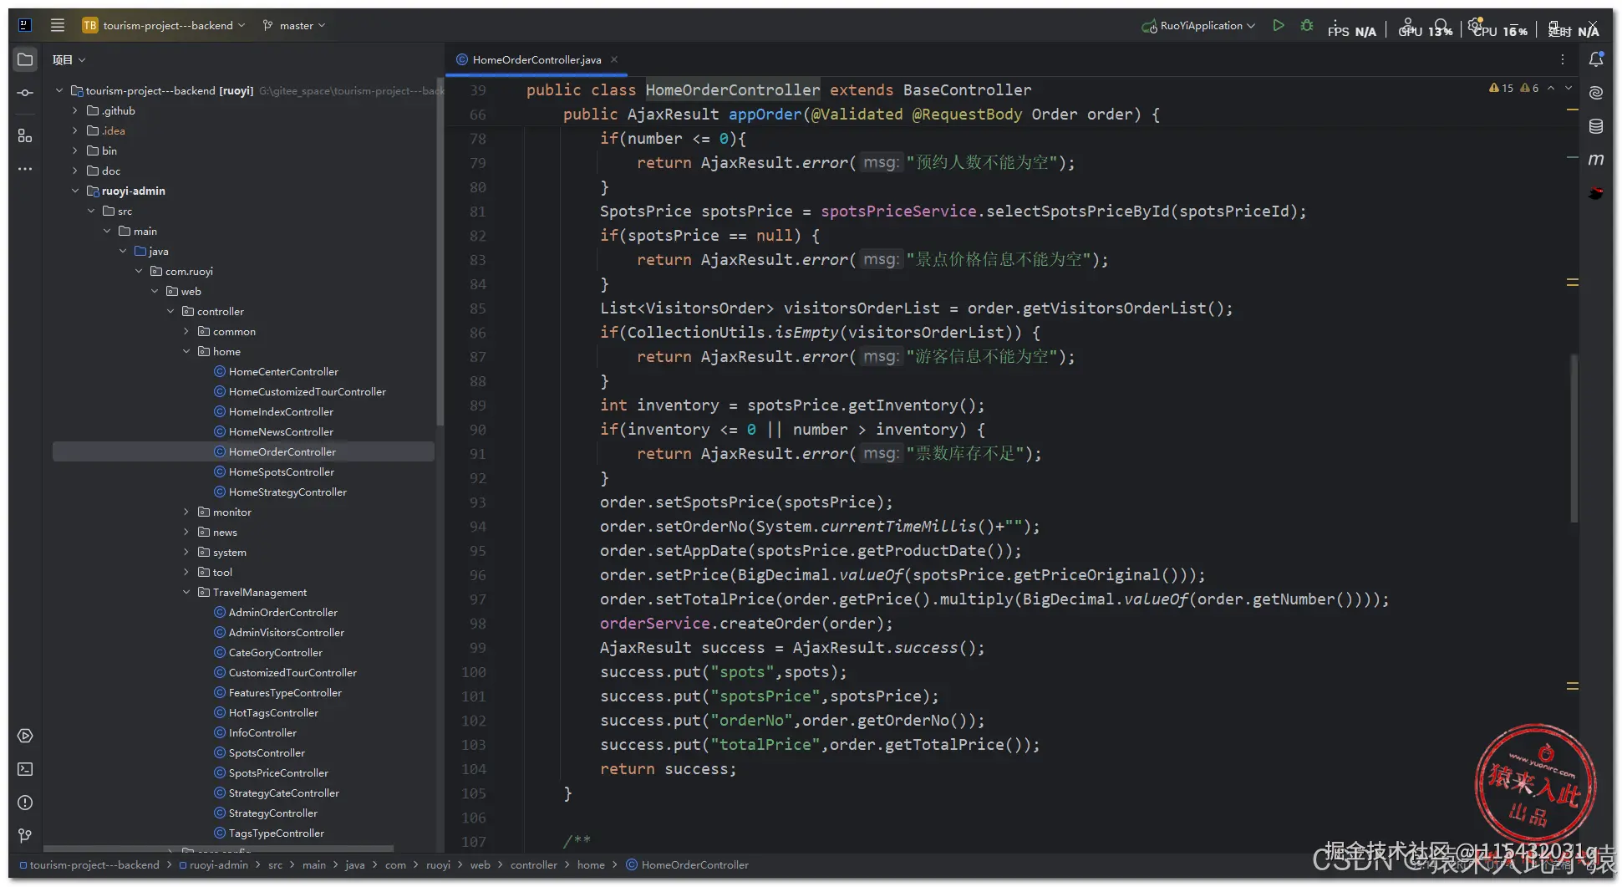
Task: Open SpotsPriceController class
Action: coord(278,772)
